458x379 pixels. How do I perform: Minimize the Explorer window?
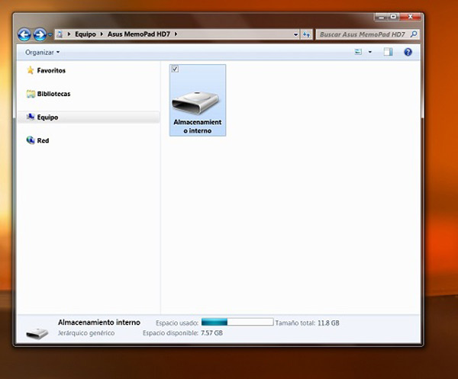tap(381, 17)
